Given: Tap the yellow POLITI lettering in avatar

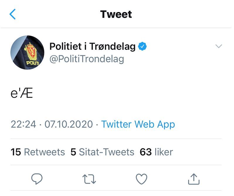Looking at the screenshot, I should point(32,63).
